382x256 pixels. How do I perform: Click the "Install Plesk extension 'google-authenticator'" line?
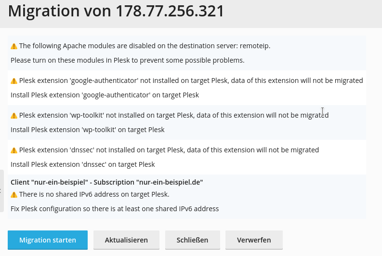(105, 95)
